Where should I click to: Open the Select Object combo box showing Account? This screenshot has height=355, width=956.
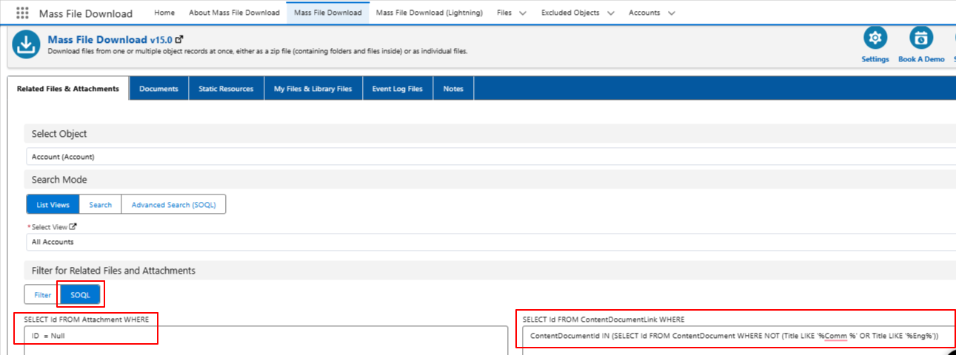pyautogui.click(x=490, y=157)
